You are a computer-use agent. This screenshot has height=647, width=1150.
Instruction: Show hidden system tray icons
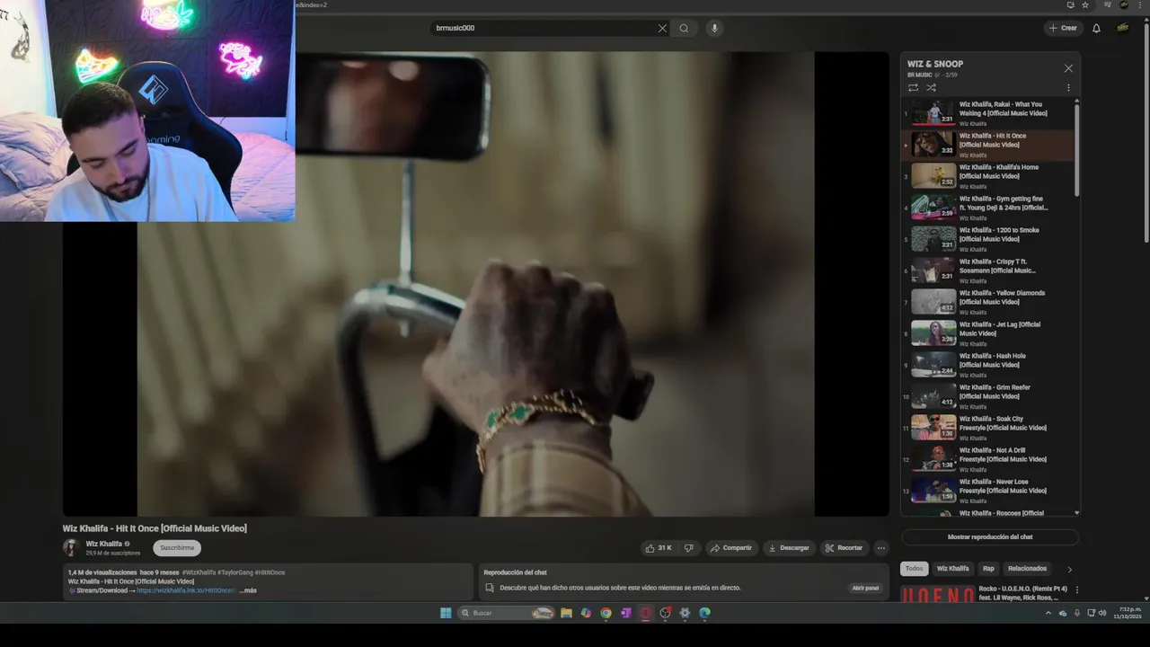point(1048,613)
